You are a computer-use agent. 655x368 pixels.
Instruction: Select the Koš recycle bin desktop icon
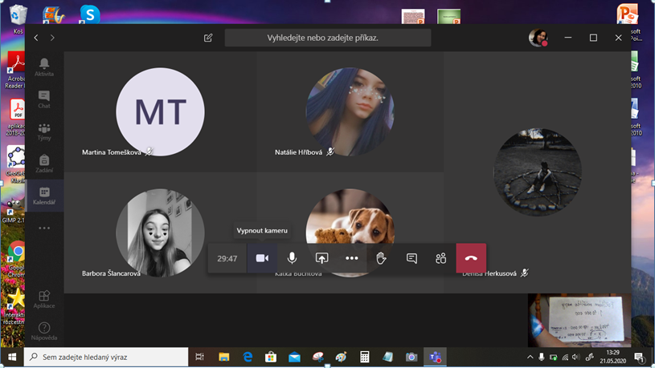[x=17, y=18]
